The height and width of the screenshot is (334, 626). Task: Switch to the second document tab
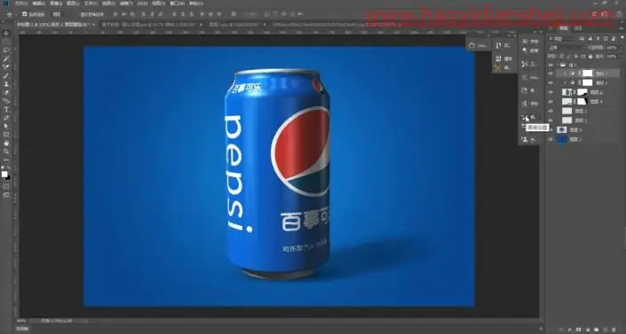(150, 24)
